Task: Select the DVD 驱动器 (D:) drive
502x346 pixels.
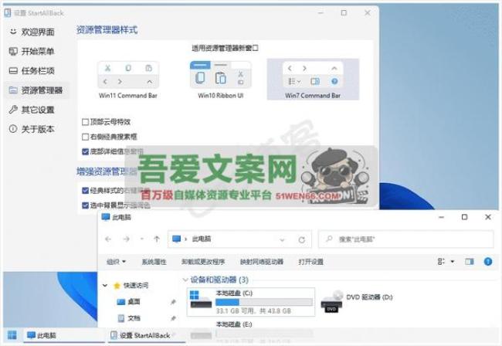Action: pyautogui.click(x=357, y=302)
